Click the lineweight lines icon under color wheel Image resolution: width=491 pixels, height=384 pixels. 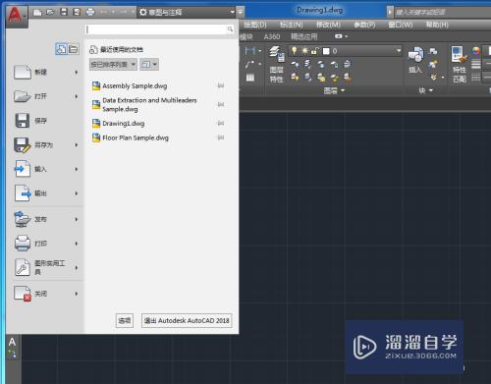pyautogui.click(x=476, y=64)
